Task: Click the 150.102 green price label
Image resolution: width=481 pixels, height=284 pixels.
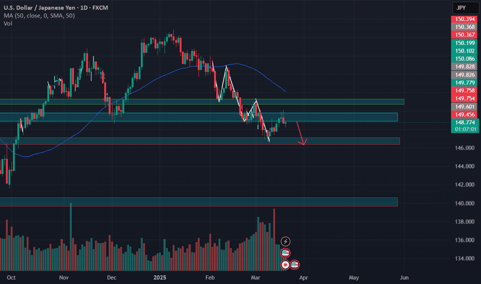Action: point(464,51)
